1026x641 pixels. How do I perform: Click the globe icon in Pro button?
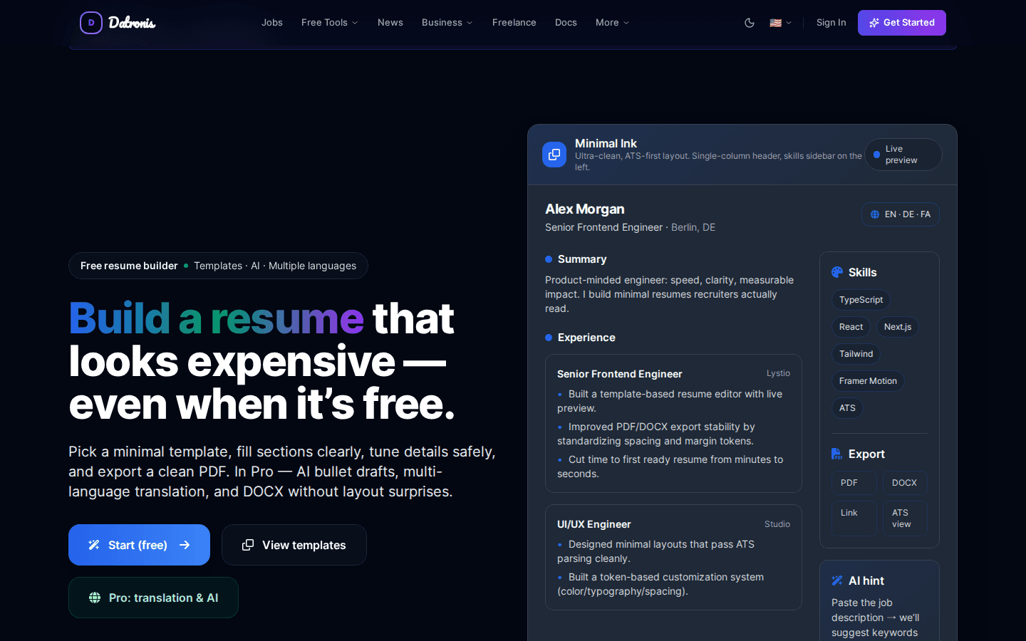click(x=95, y=598)
